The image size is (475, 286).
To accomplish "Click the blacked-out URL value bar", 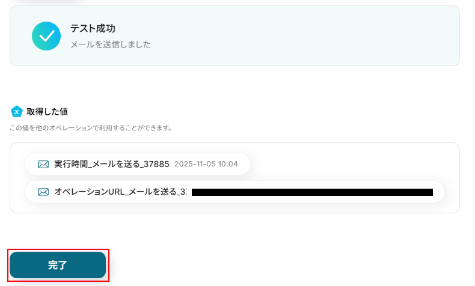I will pyautogui.click(x=312, y=192).
